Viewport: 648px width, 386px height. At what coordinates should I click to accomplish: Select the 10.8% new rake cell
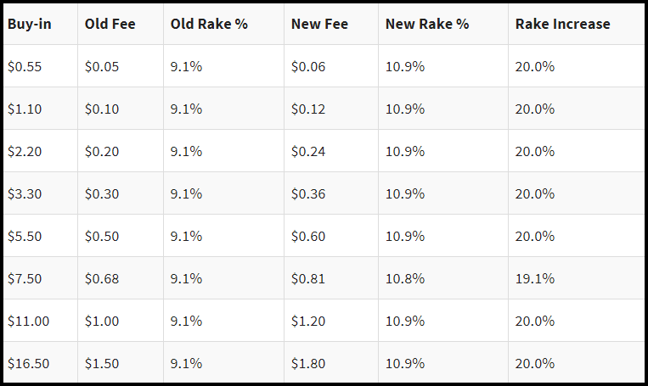(x=443, y=278)
